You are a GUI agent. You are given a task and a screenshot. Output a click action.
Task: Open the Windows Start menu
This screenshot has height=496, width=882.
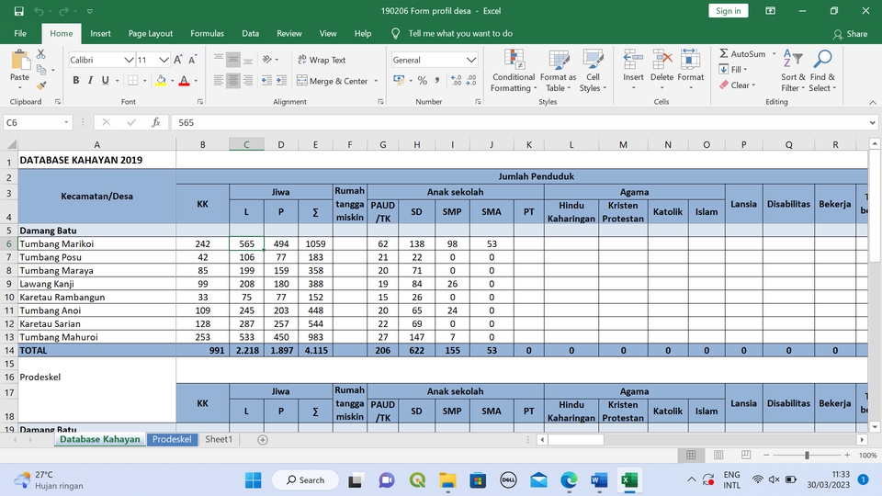coord(254,479)
